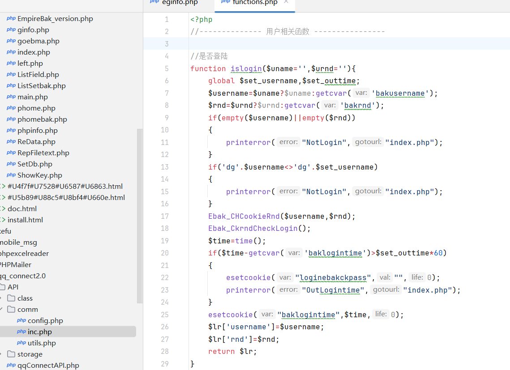Click line number 13 in the gutter

(x=164, y=167)
